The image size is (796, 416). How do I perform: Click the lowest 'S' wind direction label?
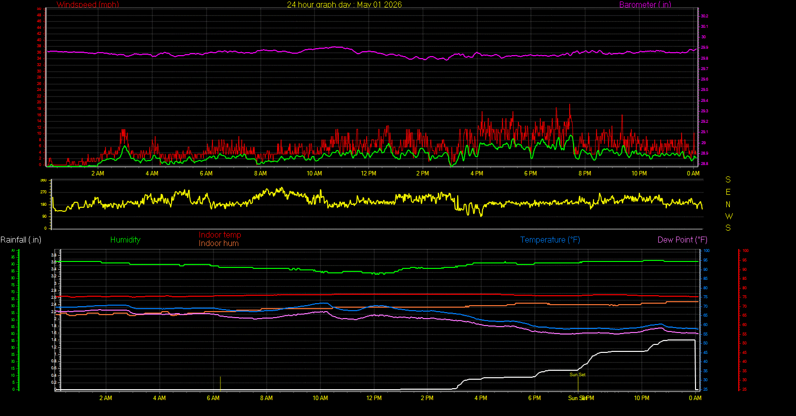click(728, 228)
